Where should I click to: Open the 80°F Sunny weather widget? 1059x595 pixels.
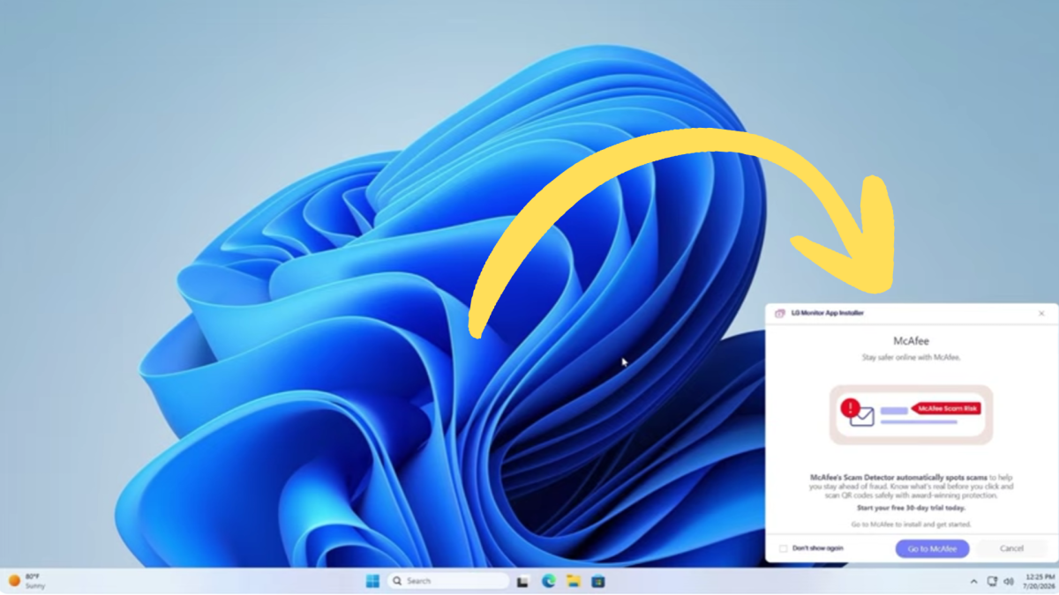click(x=26, y=581)
